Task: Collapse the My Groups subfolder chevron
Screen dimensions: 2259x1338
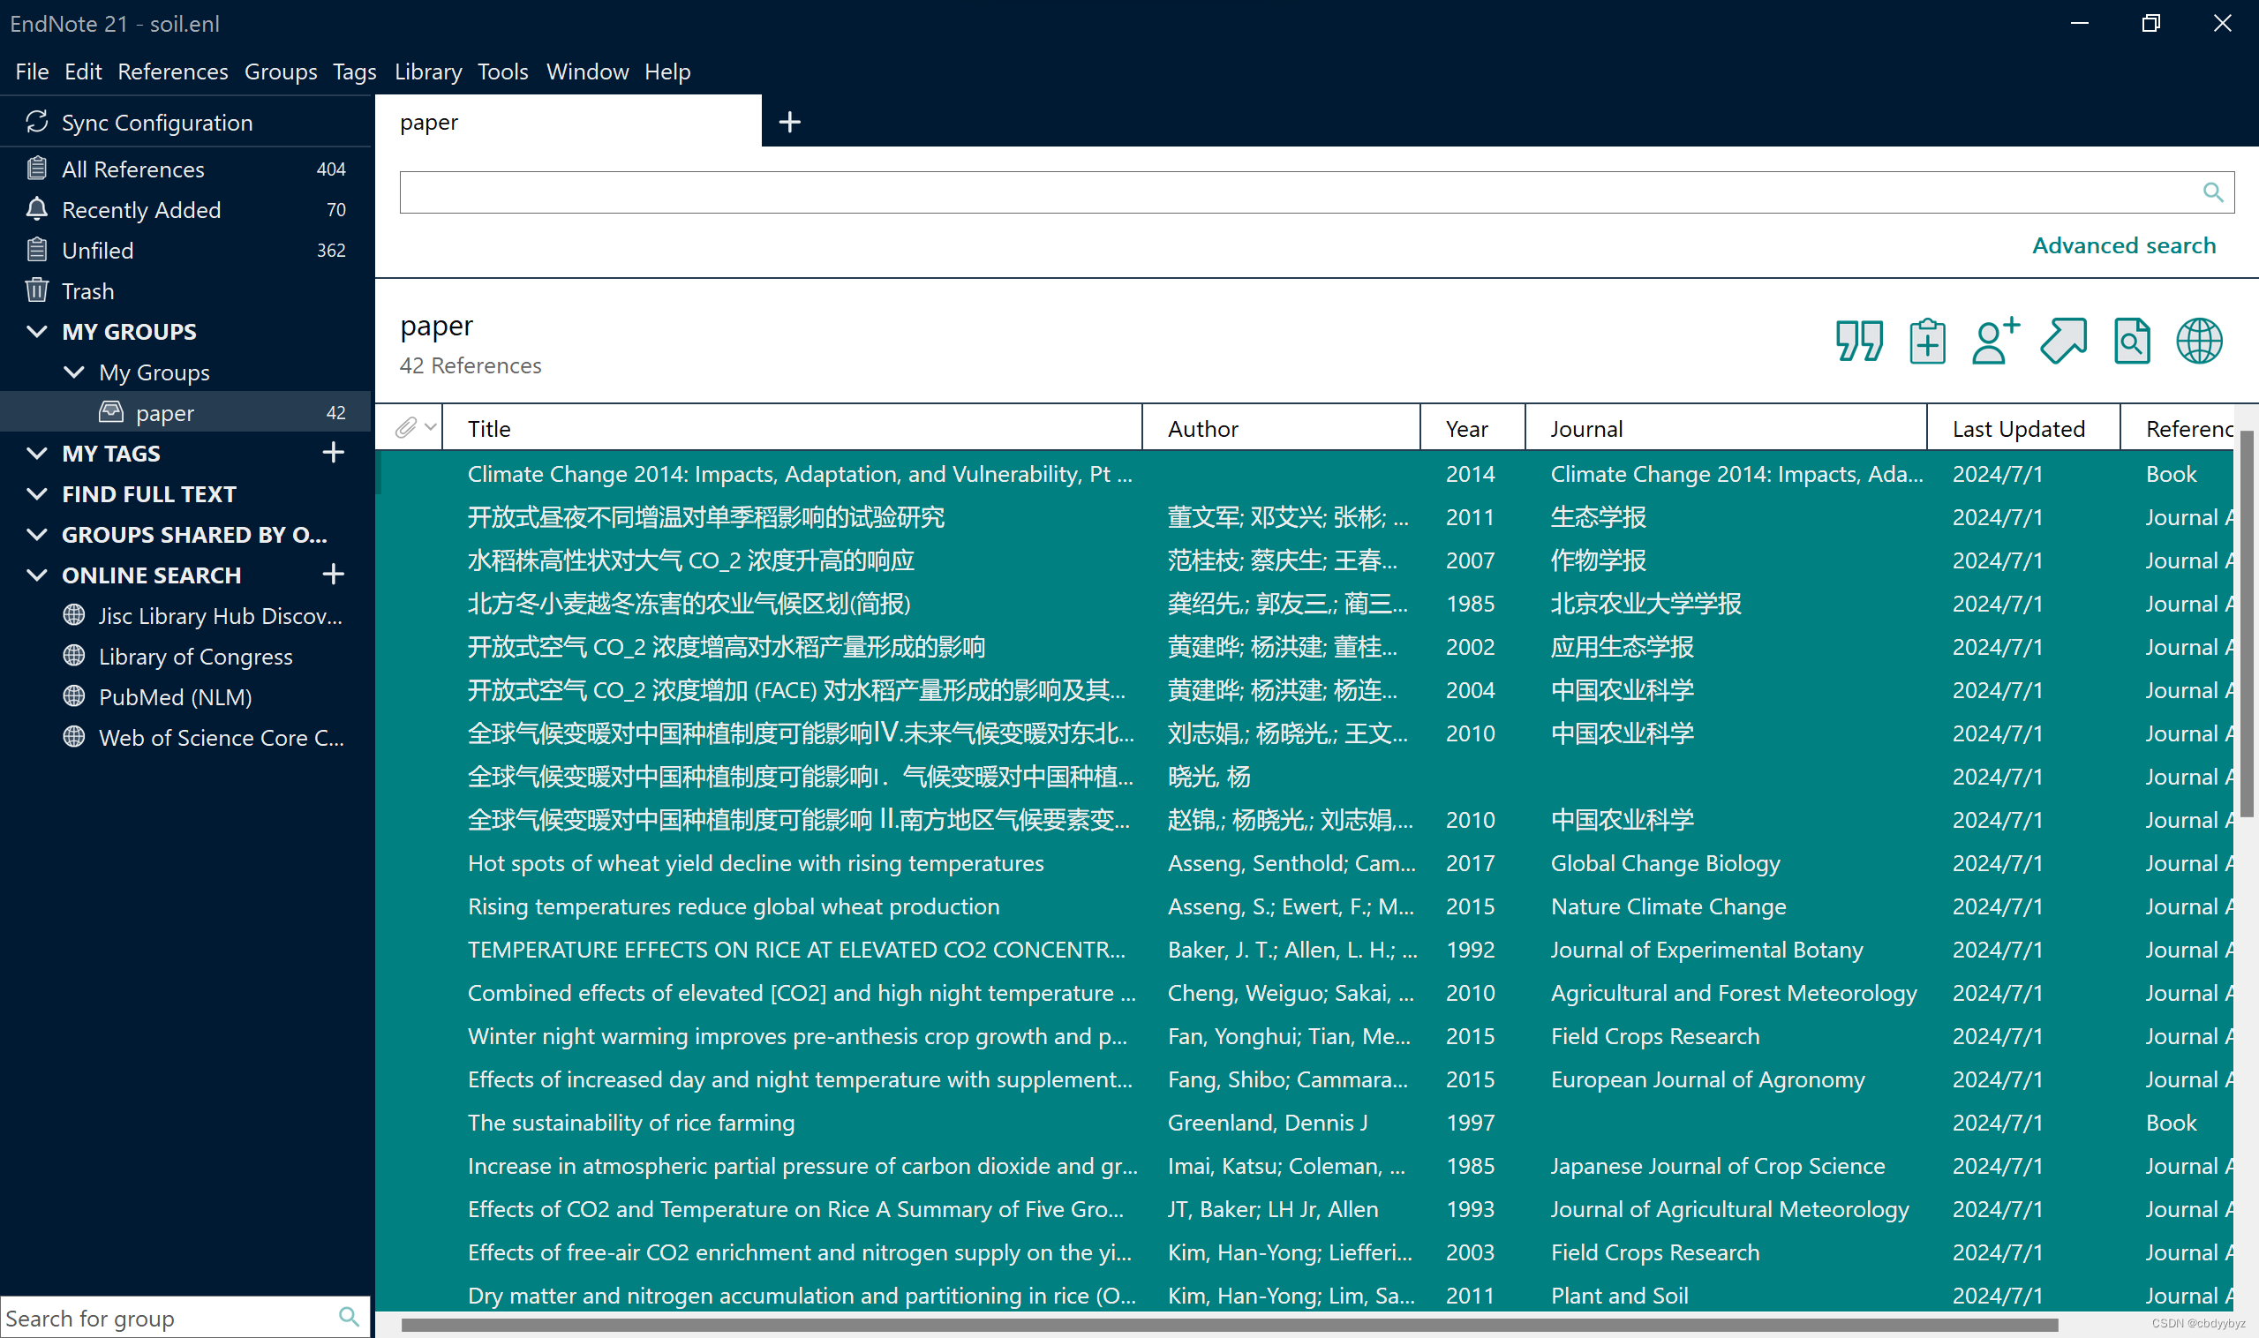Action: click(x=75, y=372)
